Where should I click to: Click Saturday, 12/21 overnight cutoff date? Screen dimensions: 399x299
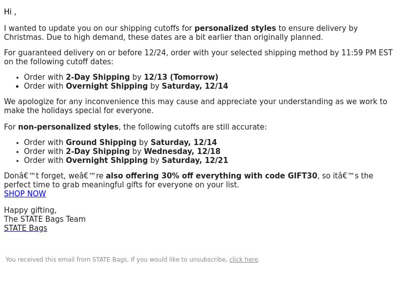pyautogui.click(x=195, y=160)
